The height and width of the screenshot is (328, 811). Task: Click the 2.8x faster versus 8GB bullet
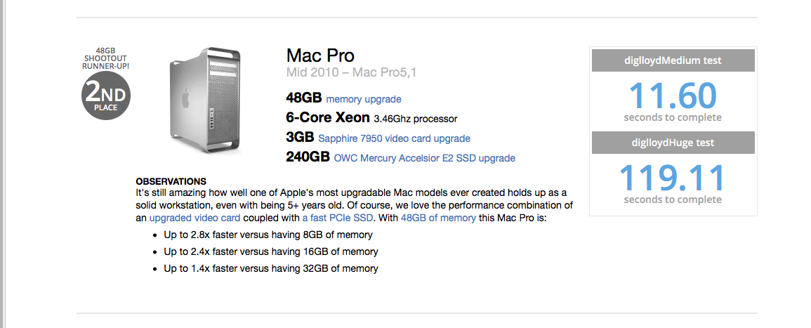[268, 235]
